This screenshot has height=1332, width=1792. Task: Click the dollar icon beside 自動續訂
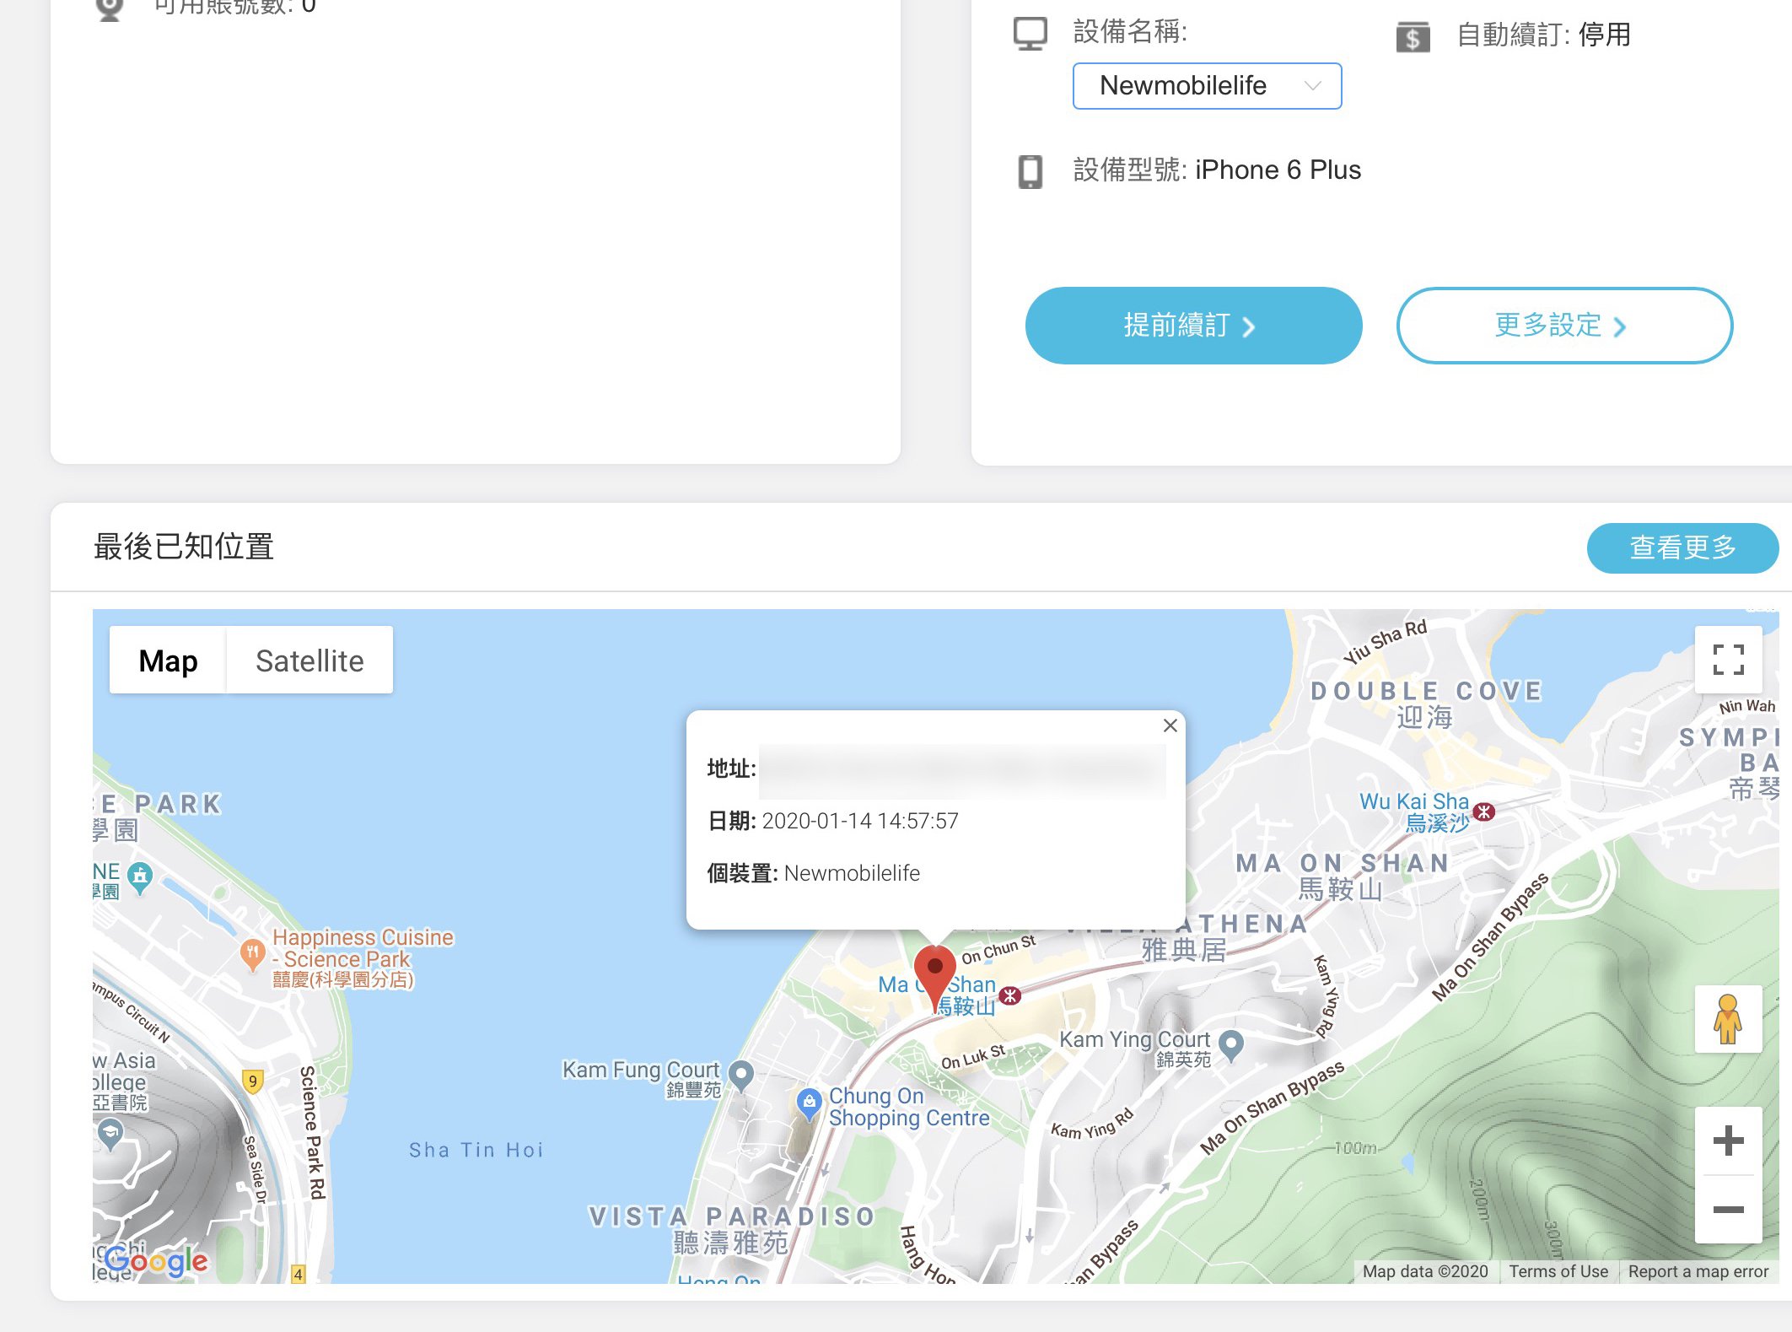point(1413,37)
